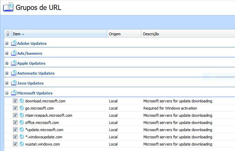Click the Grupos de URL book icon

(x=8, y=7)
